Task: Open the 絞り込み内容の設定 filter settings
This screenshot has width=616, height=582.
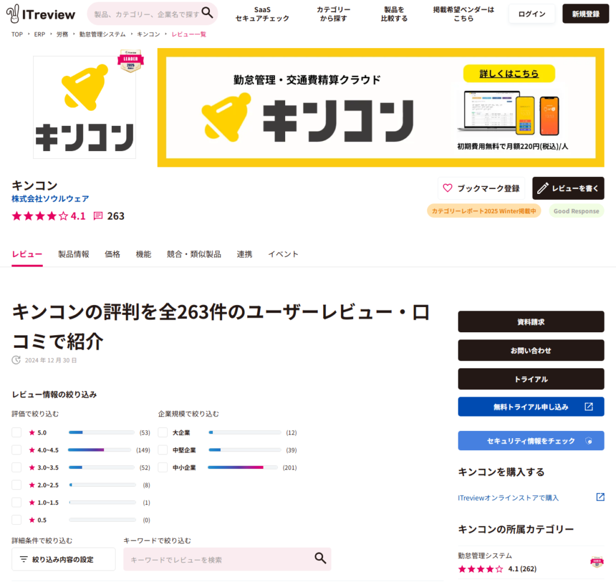Action: tap(64, 559)
